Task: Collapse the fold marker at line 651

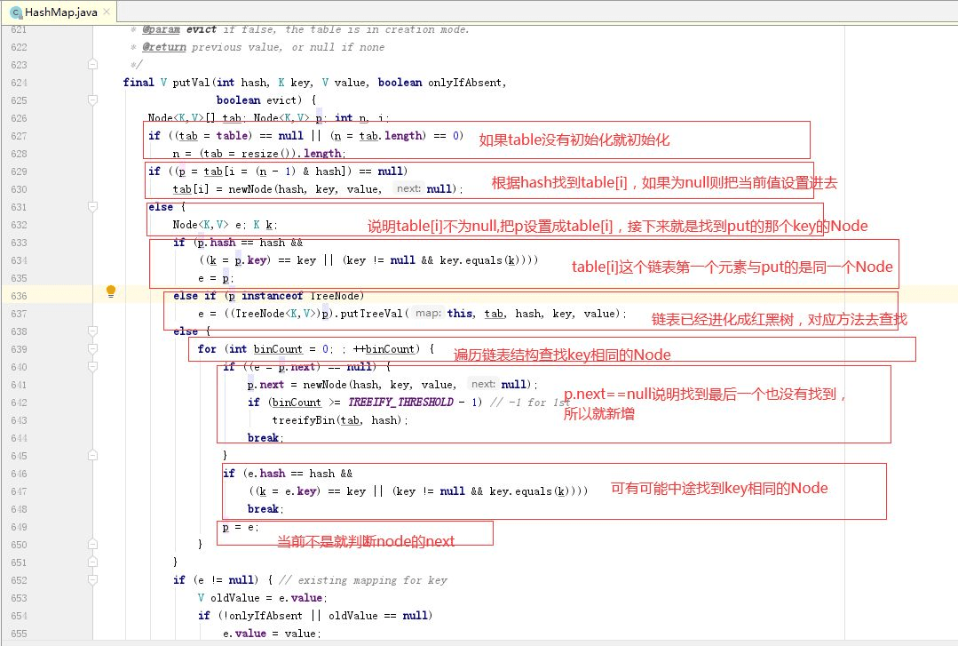Action: coord(92,562)
